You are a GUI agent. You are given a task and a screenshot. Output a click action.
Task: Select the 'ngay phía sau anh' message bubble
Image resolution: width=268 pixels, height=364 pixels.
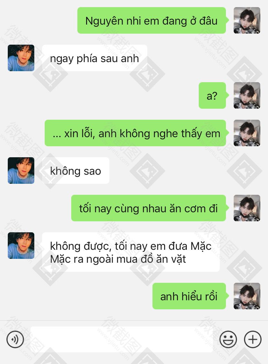(x=95, y=58)
